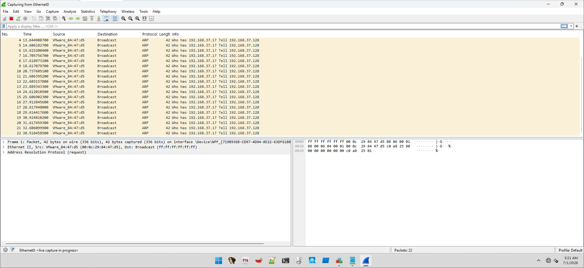
Task: Select packet 22 at time 38.518458500
Action: pyautogui.click(x=290, y=133)
